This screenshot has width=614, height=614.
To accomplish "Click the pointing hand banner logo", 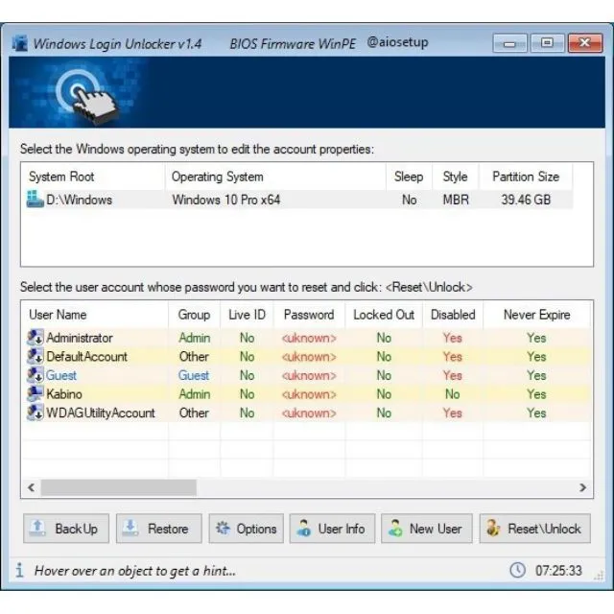I will point(87,96).
